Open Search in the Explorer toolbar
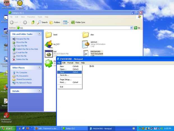 coord(42,22)
